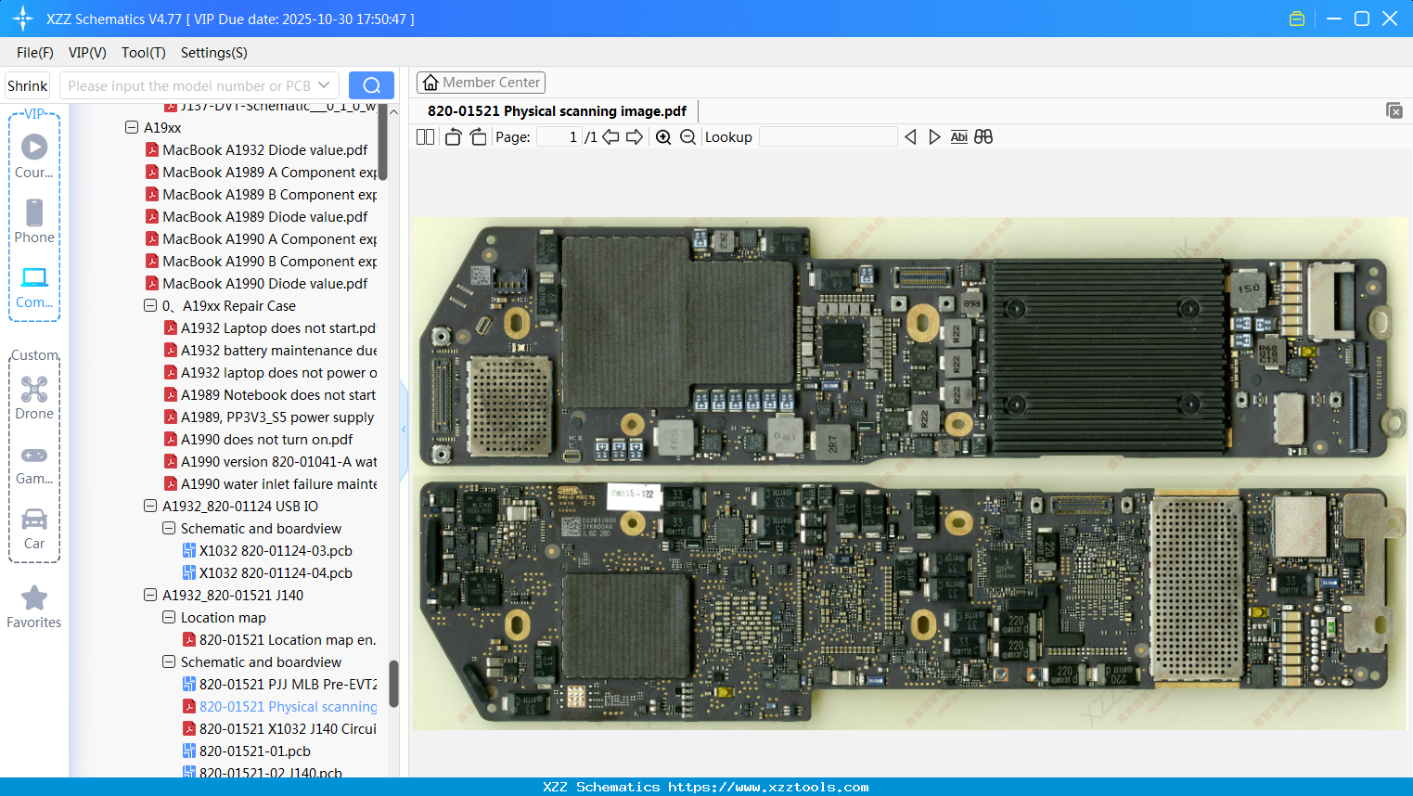Click the Lookup text field
The image size is (1413, 796).
828,137
